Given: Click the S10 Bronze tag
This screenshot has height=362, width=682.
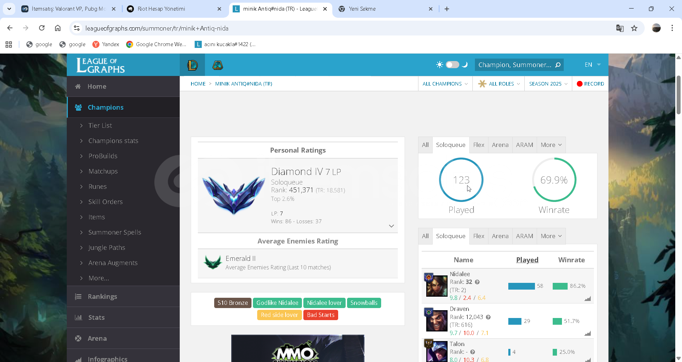Looking at the screenshot, I should click(x=233, y=303).
